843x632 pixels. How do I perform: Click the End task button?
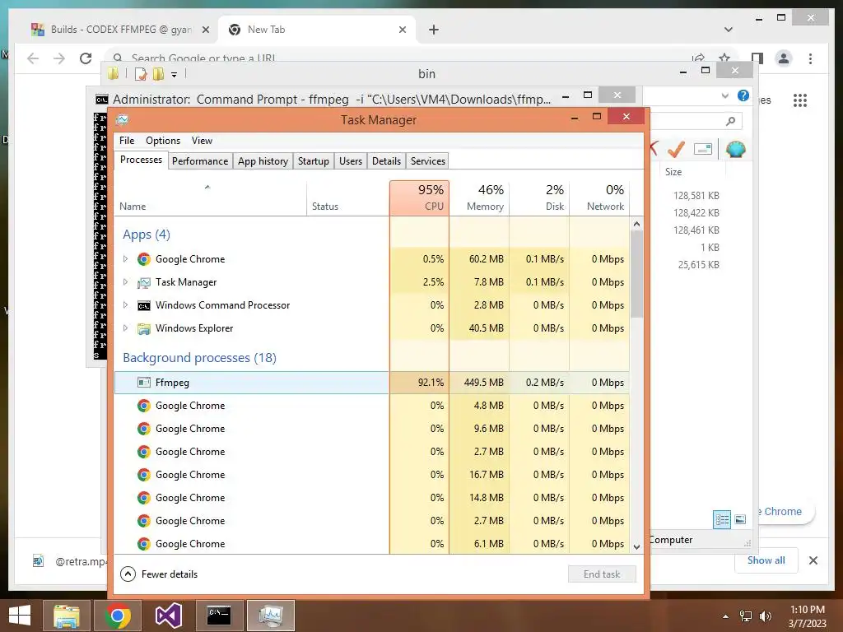click(x=602, y=574)
